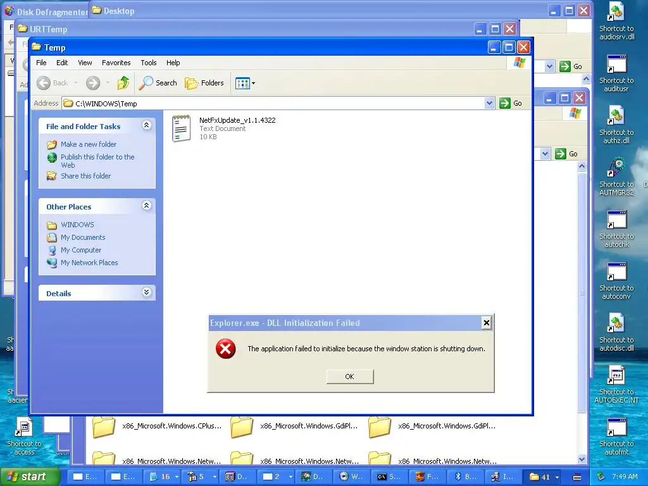The width and height of the screenshot is (648, 486).
Task: Click the Bluetooth taskbar button
Action: 466,477
